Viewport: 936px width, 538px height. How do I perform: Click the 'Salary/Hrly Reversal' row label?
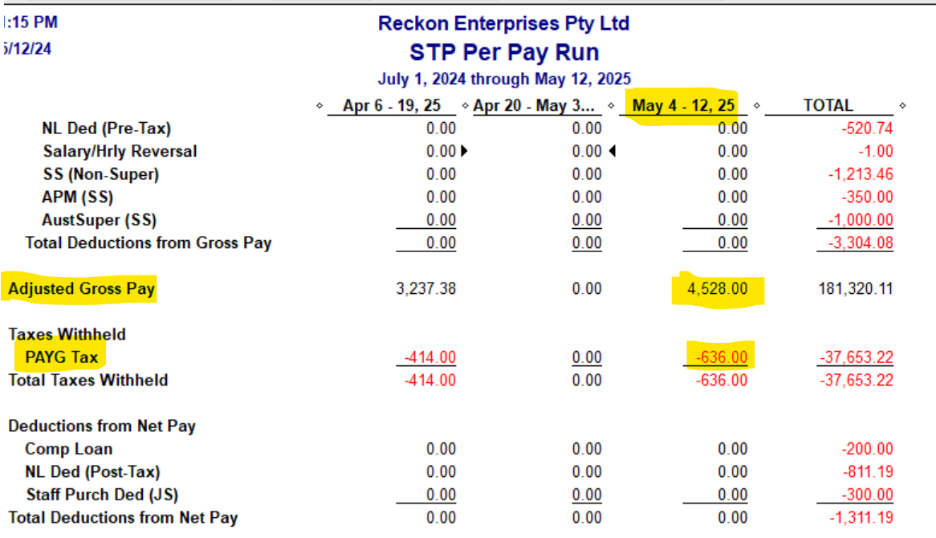click(x=120, y=151)
